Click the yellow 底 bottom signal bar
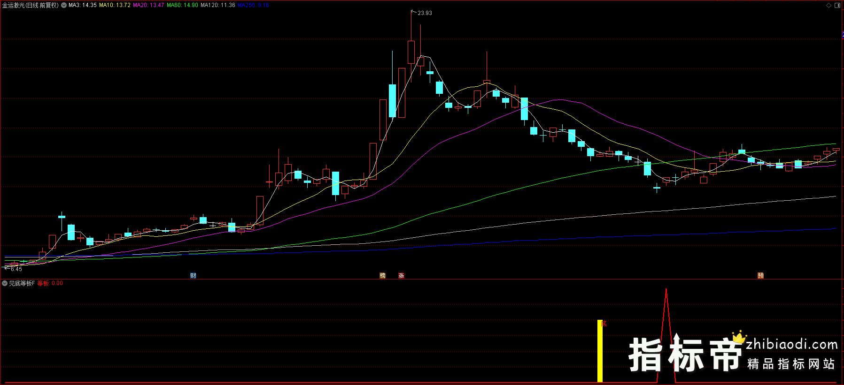The width and height of the screenshot is (844, 385). (x=600, y=351)
